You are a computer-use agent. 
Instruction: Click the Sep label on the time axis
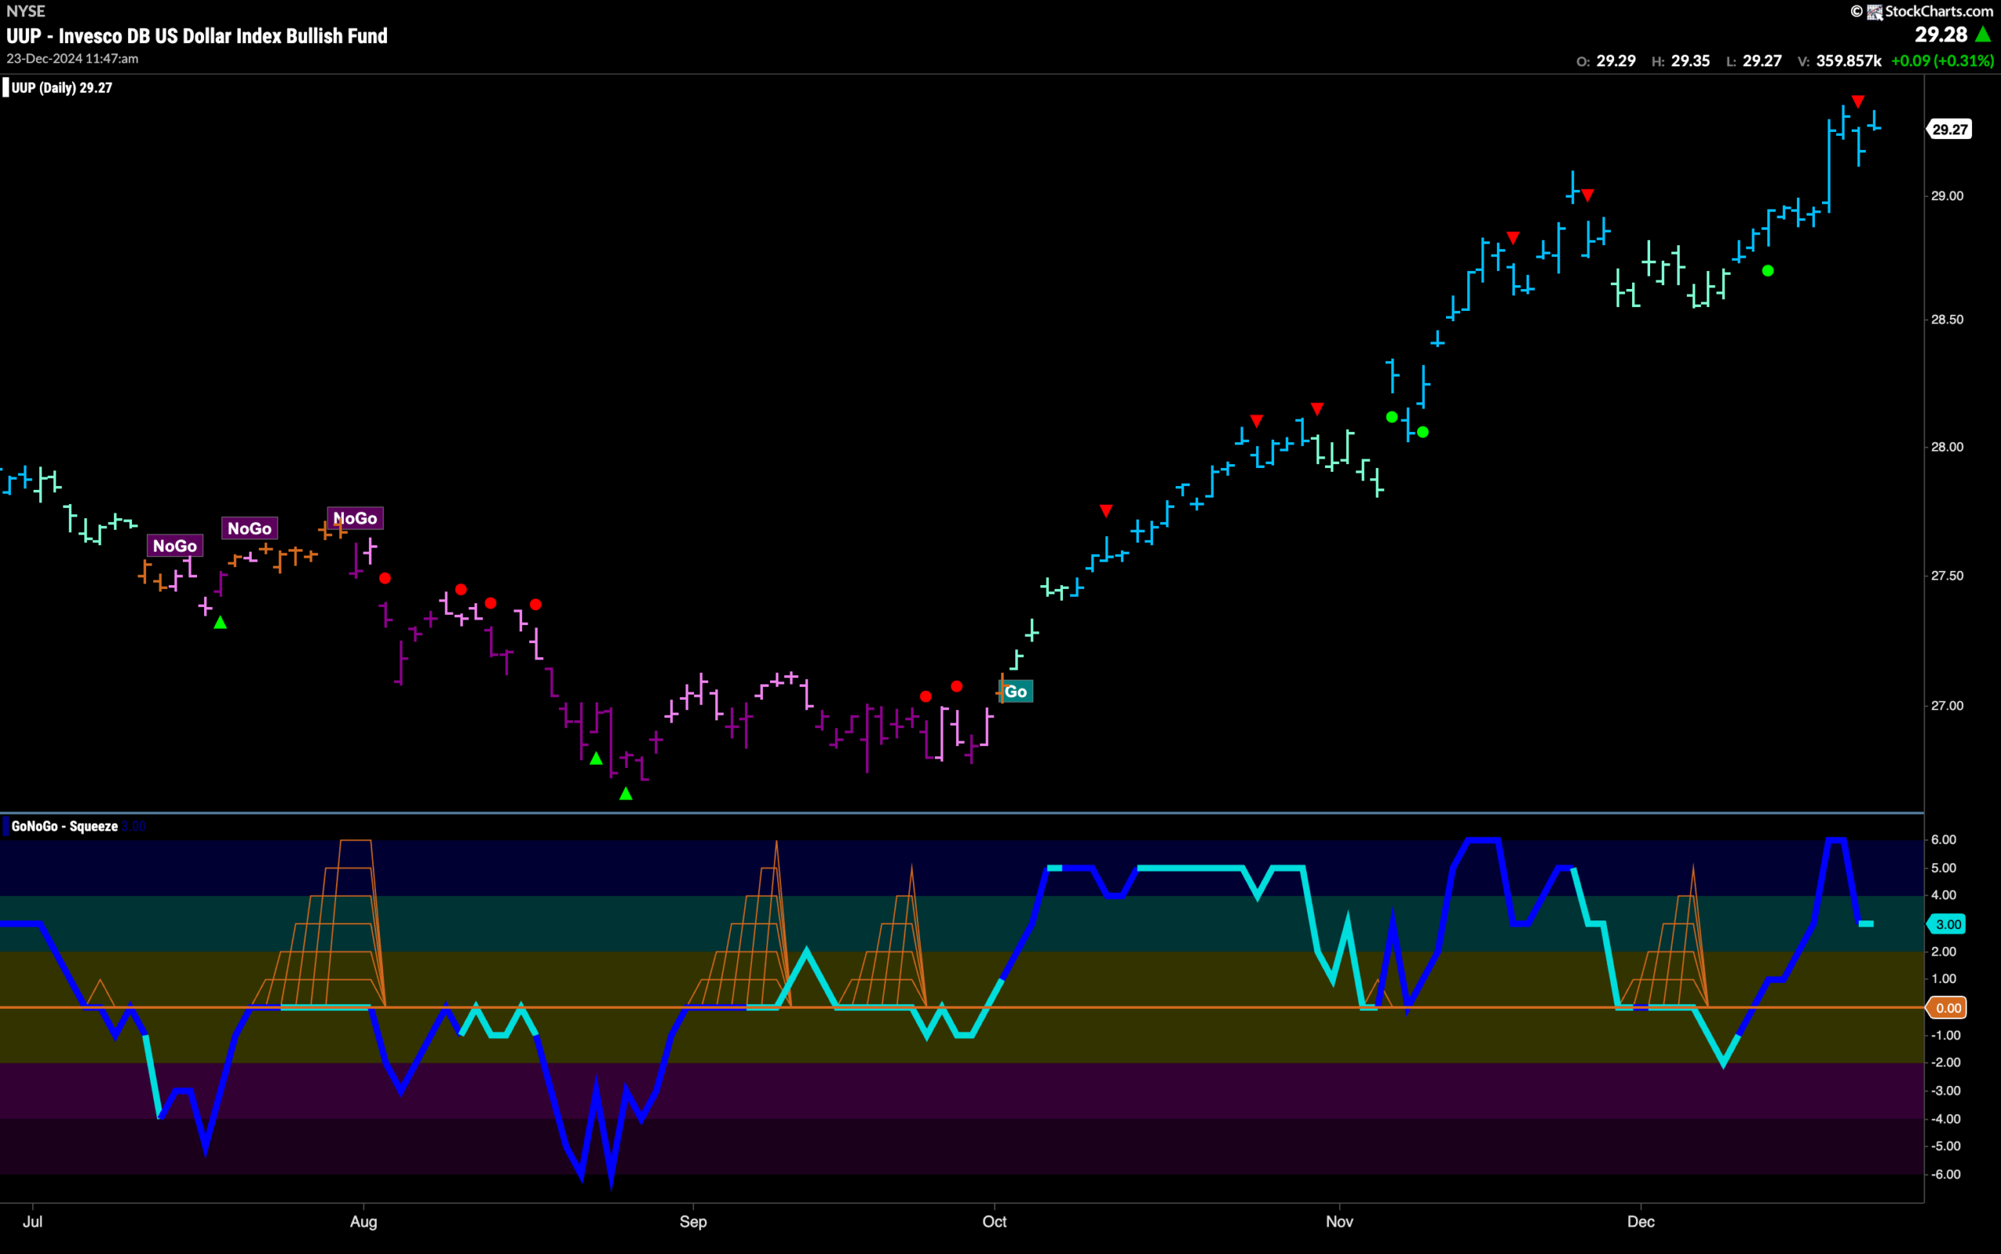[693, 1222]
